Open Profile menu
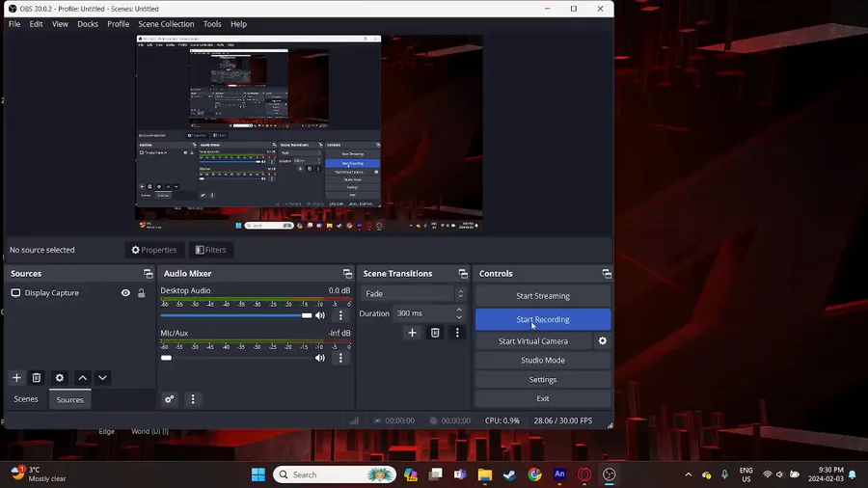 pos(118,24)
